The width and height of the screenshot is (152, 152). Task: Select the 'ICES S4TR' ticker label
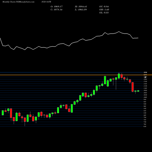coord(46,2)
